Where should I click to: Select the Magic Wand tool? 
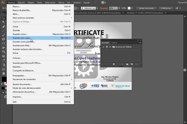point(3,22)
